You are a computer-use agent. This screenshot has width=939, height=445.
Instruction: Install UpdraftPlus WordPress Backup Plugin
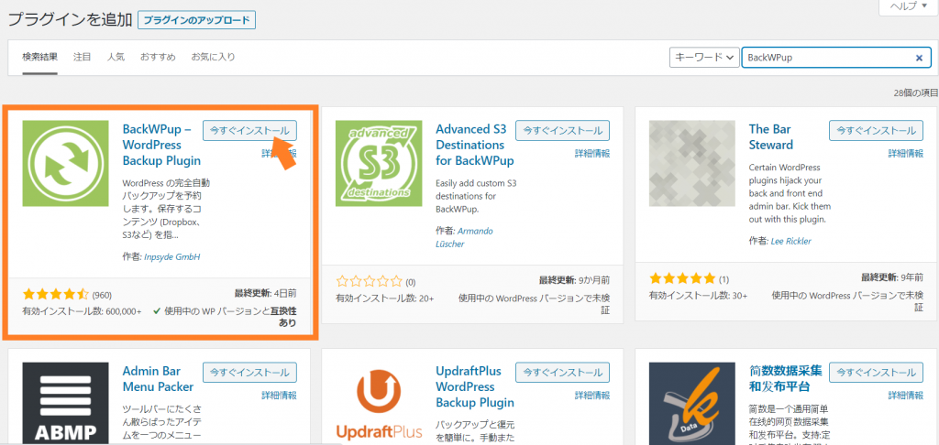[x=563, y=372]
